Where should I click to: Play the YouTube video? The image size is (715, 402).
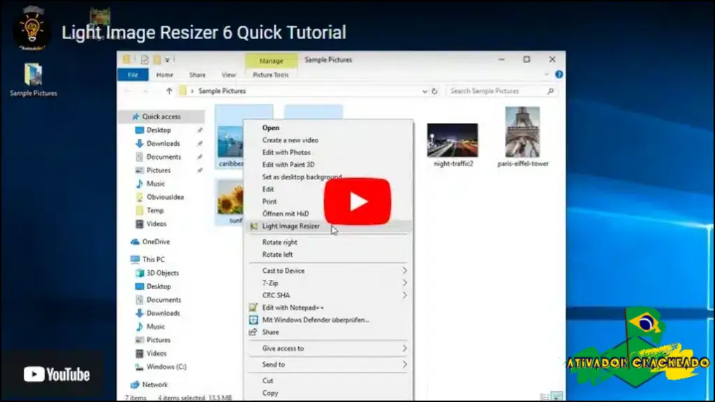(x=357, y=202)
